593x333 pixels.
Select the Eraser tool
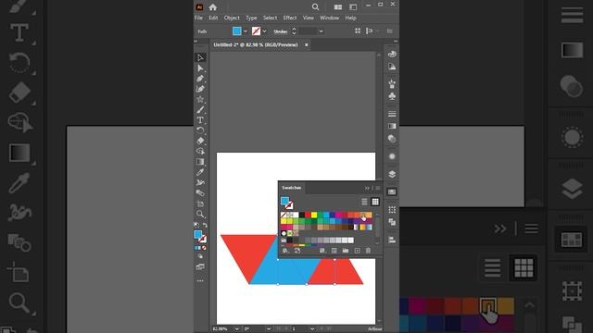tap(200, 141)
